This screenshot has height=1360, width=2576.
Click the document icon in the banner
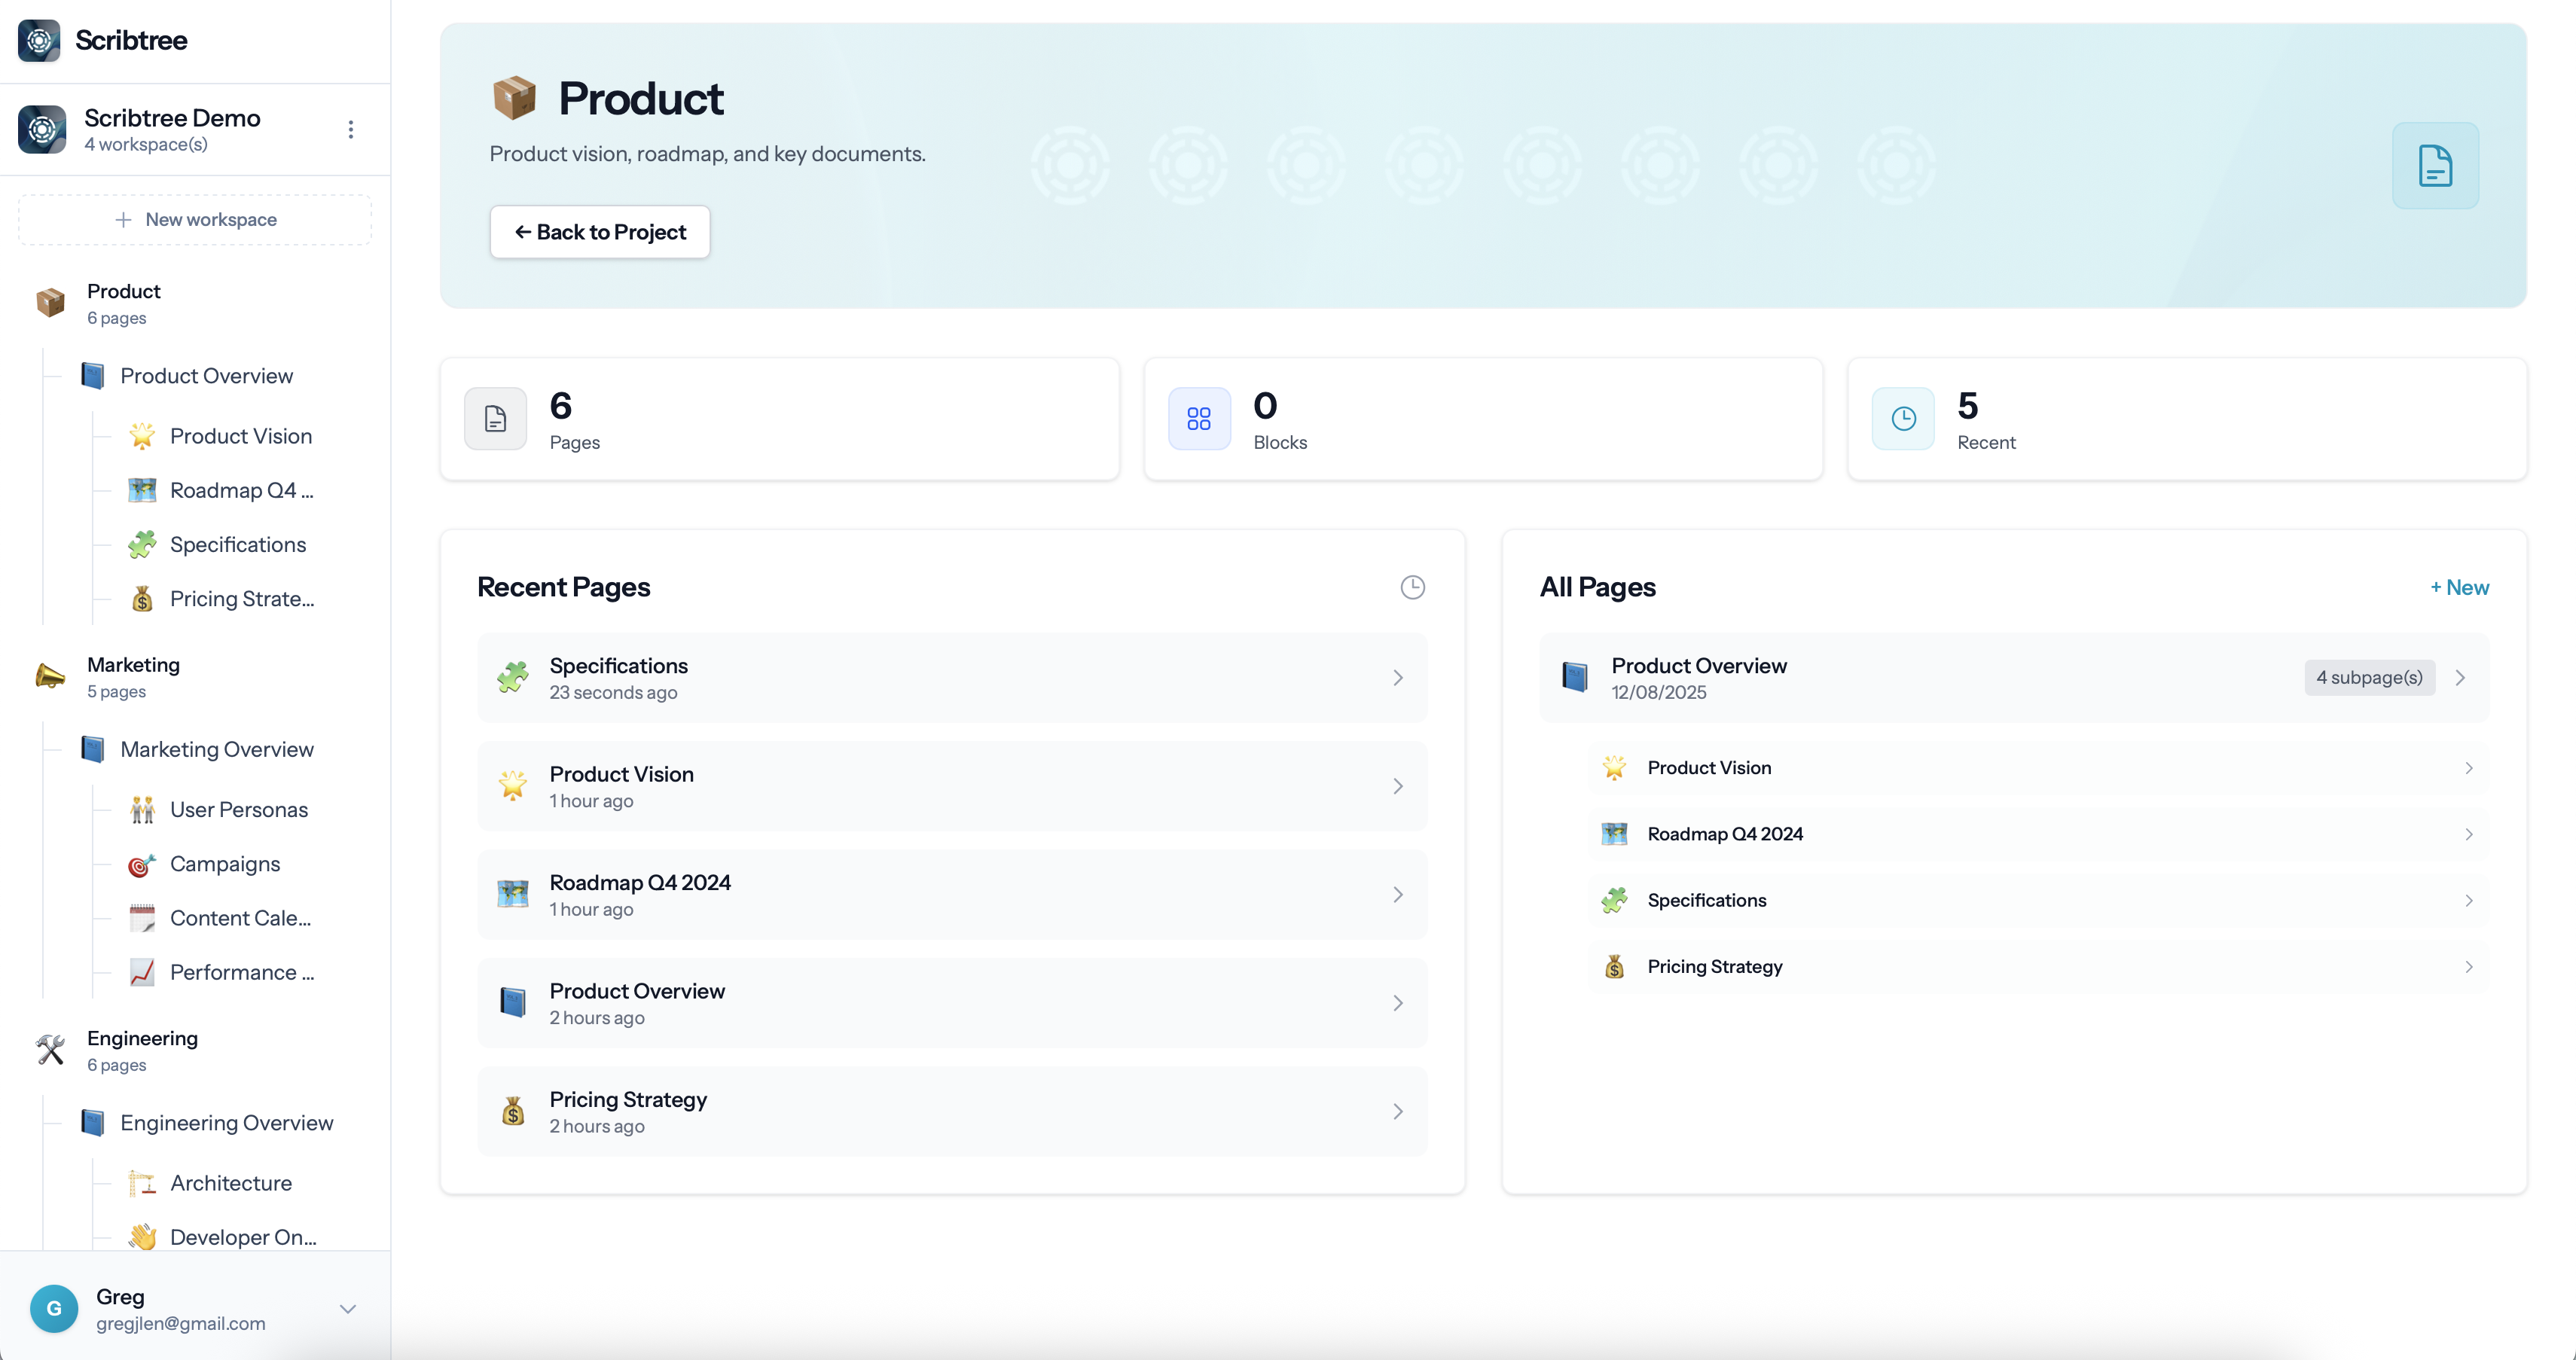pyautogui.click(x=2435, y=166)
